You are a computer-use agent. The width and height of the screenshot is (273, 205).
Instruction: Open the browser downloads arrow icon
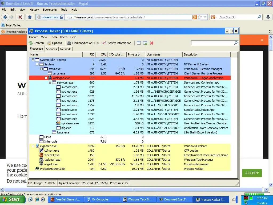[x=268, y=17]
